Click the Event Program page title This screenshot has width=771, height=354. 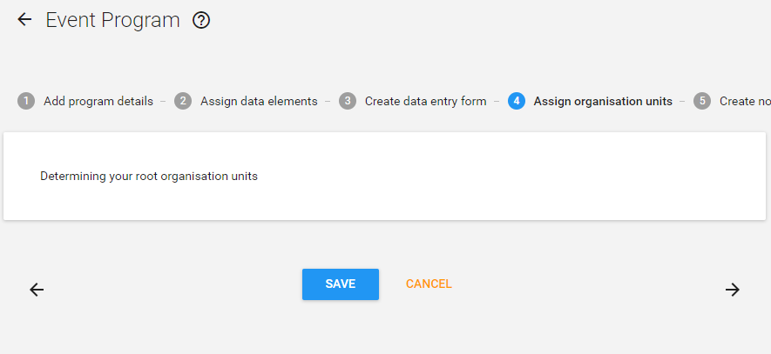pyautogui.click(x=112, y=20)
